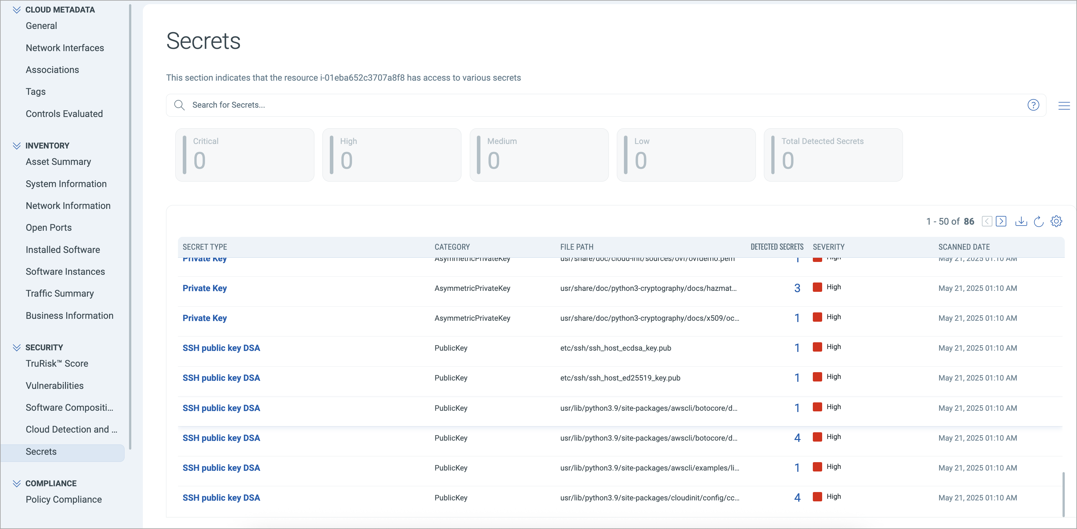Viewport: 1077px width, 529px height.
Task: Collapse the Compliance section
Action: coord(17,483)
